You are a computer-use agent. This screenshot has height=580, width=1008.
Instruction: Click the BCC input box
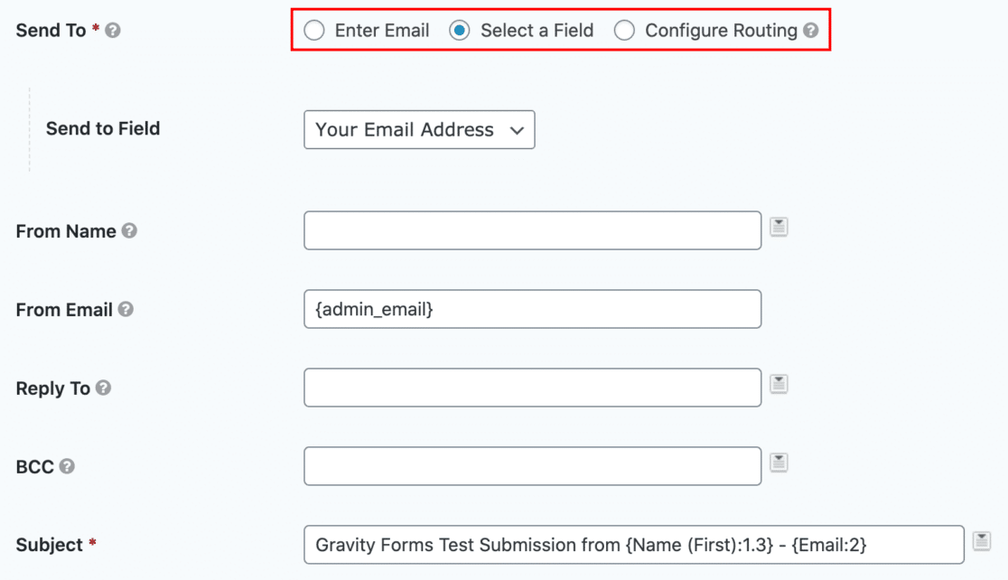point(532,465)
